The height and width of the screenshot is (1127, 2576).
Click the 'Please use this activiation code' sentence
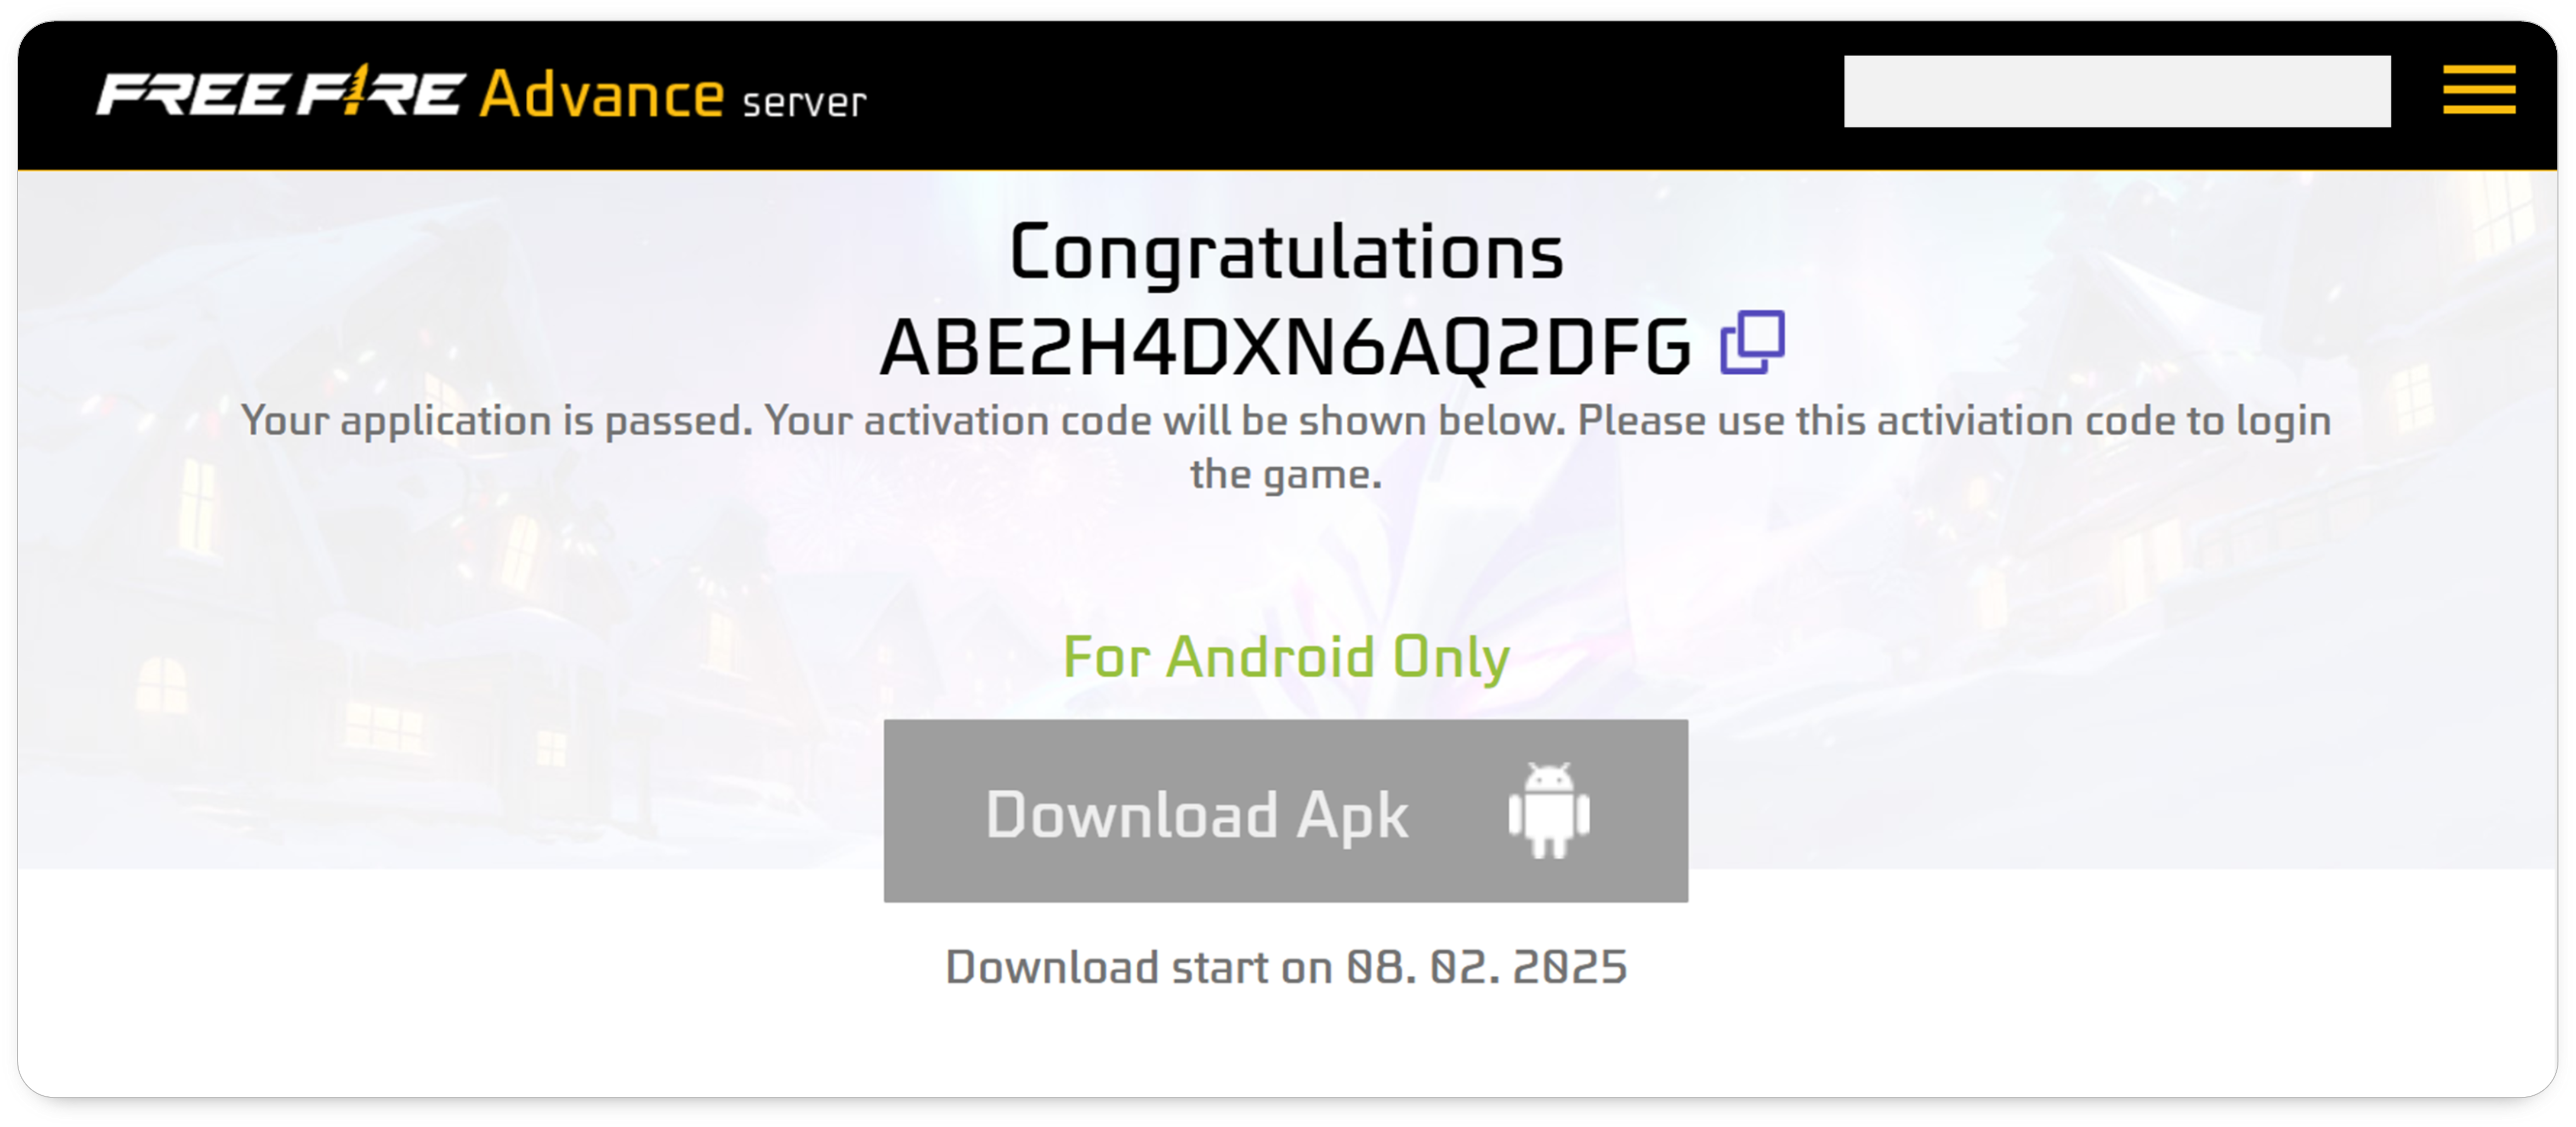(1955, 421)
